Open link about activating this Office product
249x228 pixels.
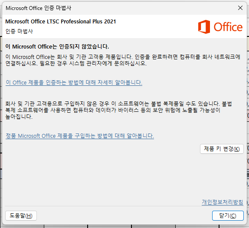coord(74,82)
